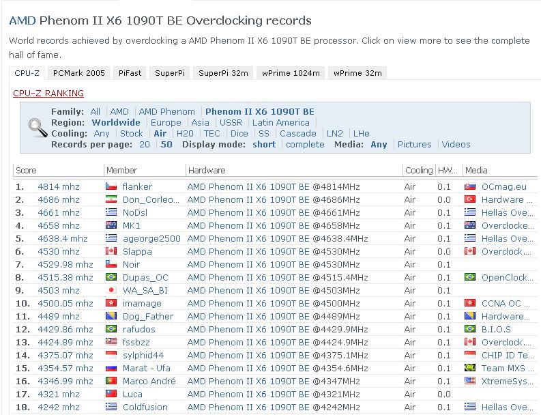Click rafudos' Brazilian flag icon
The image size is (541, 415).
pos(111,329)
